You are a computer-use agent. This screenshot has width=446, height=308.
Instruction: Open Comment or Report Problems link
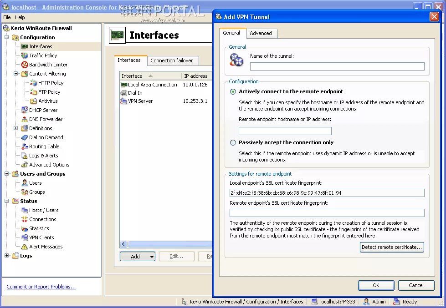click(x=41, y=287)
